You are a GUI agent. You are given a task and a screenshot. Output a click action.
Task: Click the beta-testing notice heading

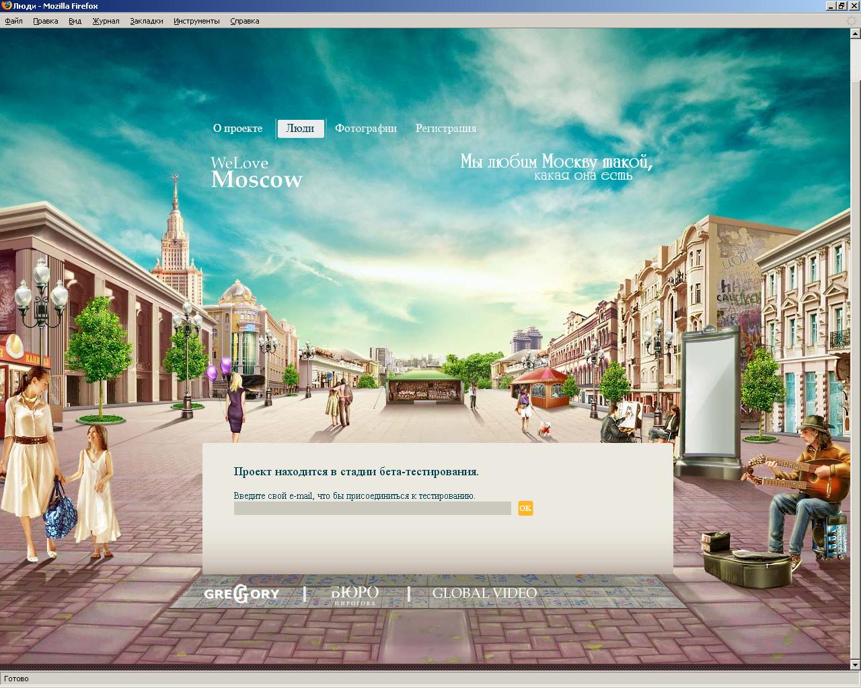tap(357, 472)
